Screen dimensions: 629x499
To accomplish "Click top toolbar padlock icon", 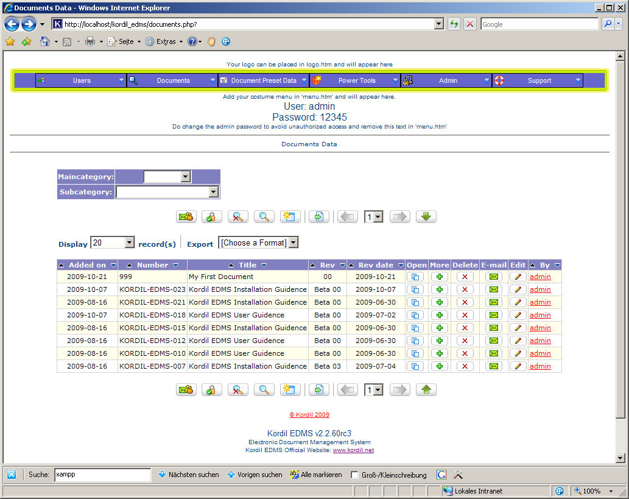I will [211, 217].
